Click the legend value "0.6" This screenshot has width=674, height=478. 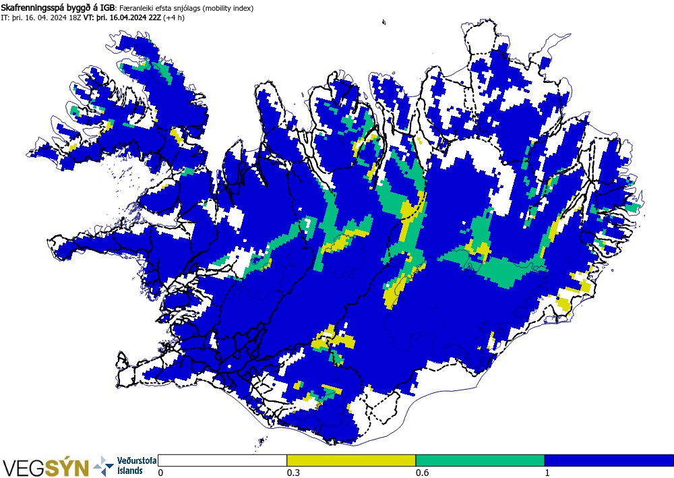click(x=422, y=473)
